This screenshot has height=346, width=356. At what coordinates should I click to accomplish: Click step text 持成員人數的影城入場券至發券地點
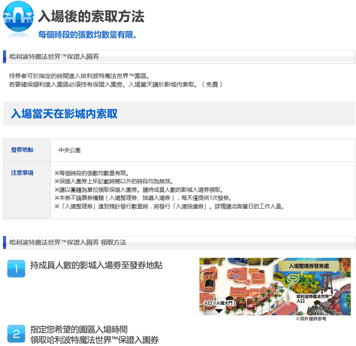tap(96, 265)
